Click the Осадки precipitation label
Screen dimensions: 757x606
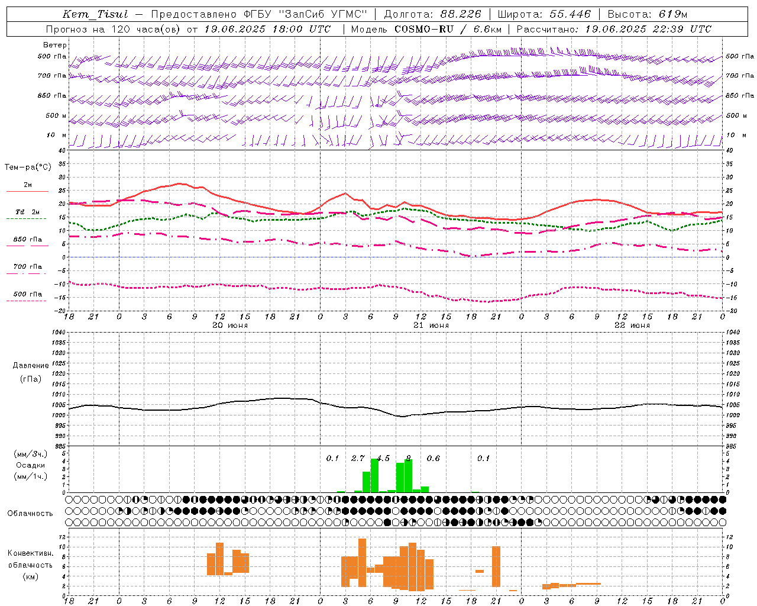pos(31,465)
